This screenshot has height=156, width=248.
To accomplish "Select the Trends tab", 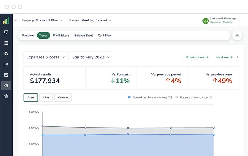I will coord(43,36).
